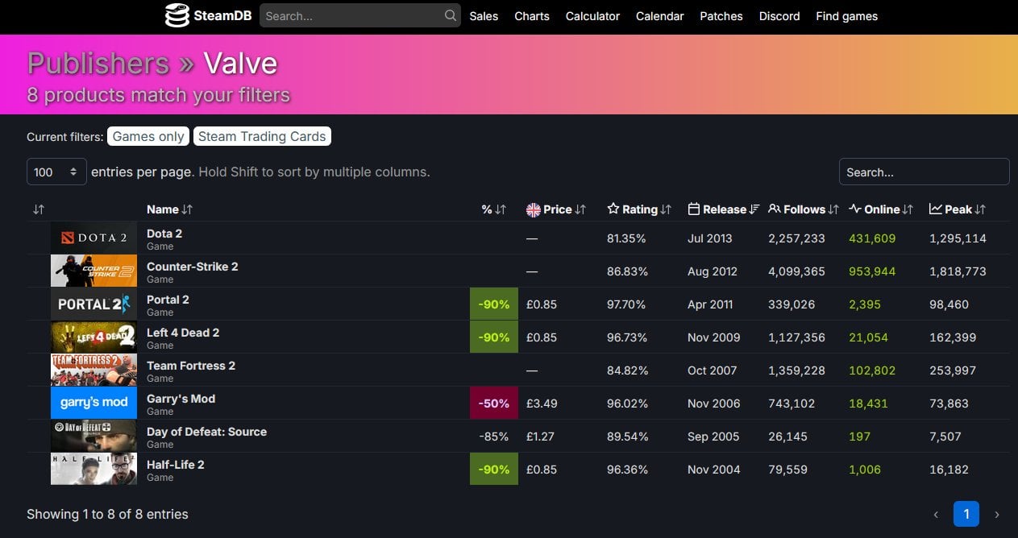The width and height of the screenshot is (1018, 538).
Task: Sort by the Price column header
Action: coord(556,209)
